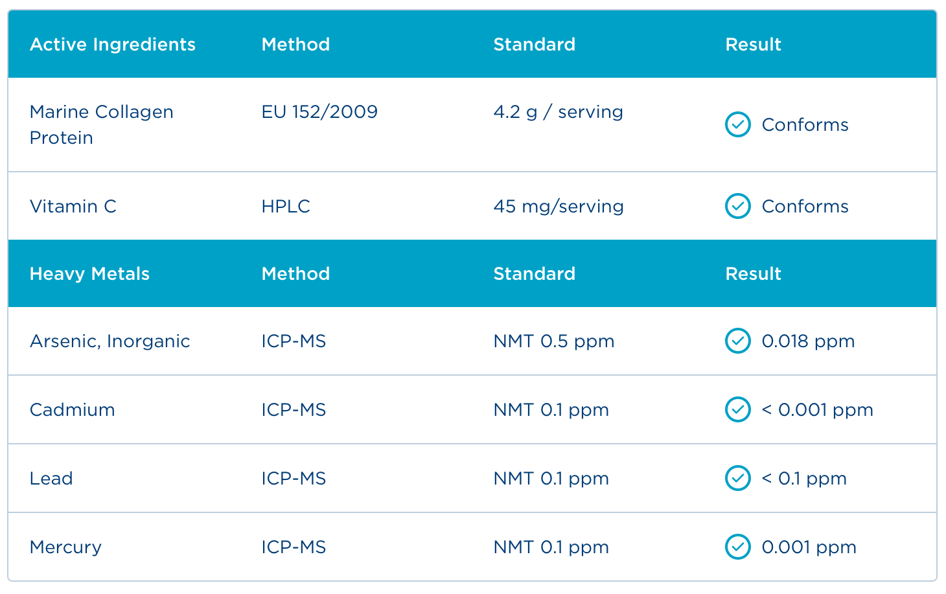
Task: Click the checkmark next to 0.018 ppm
Action: (x=737, y=341)
